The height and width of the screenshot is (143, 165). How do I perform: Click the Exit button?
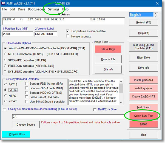144,135
